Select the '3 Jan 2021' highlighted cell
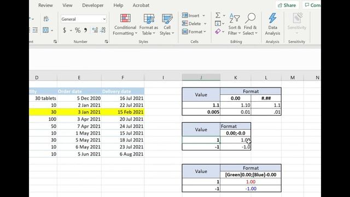 click(79, 112)
